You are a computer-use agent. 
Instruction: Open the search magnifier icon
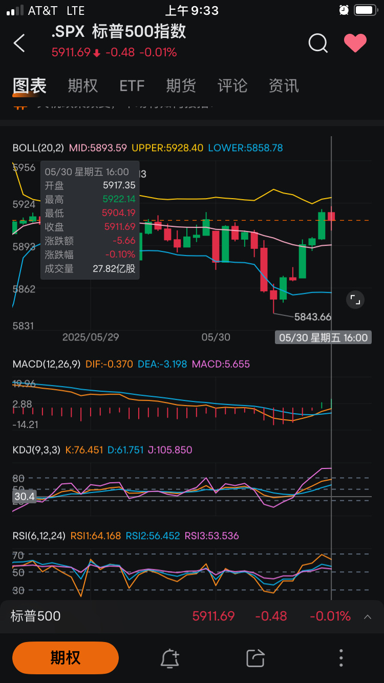(318, 44)
